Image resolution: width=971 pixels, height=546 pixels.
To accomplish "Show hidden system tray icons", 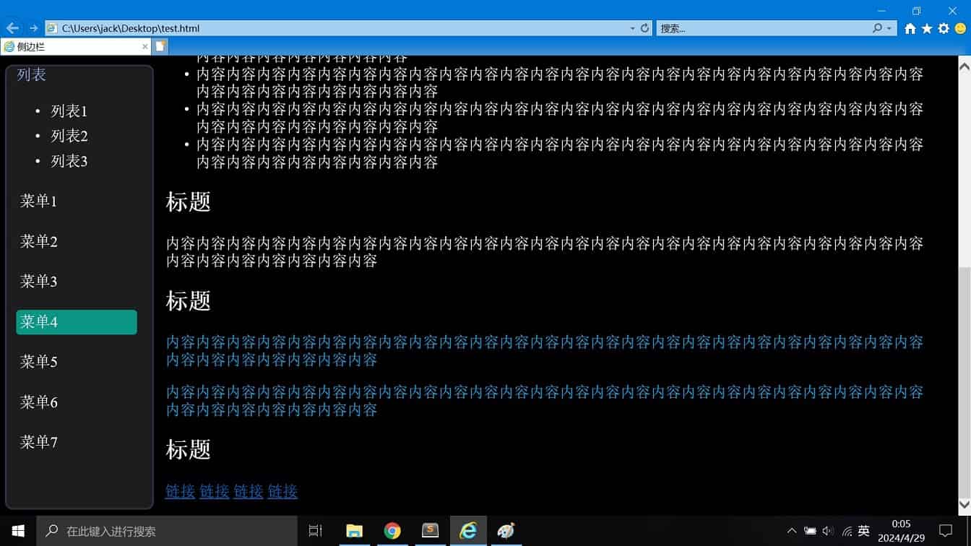I will pyautogui.click(x=792, y=531).
